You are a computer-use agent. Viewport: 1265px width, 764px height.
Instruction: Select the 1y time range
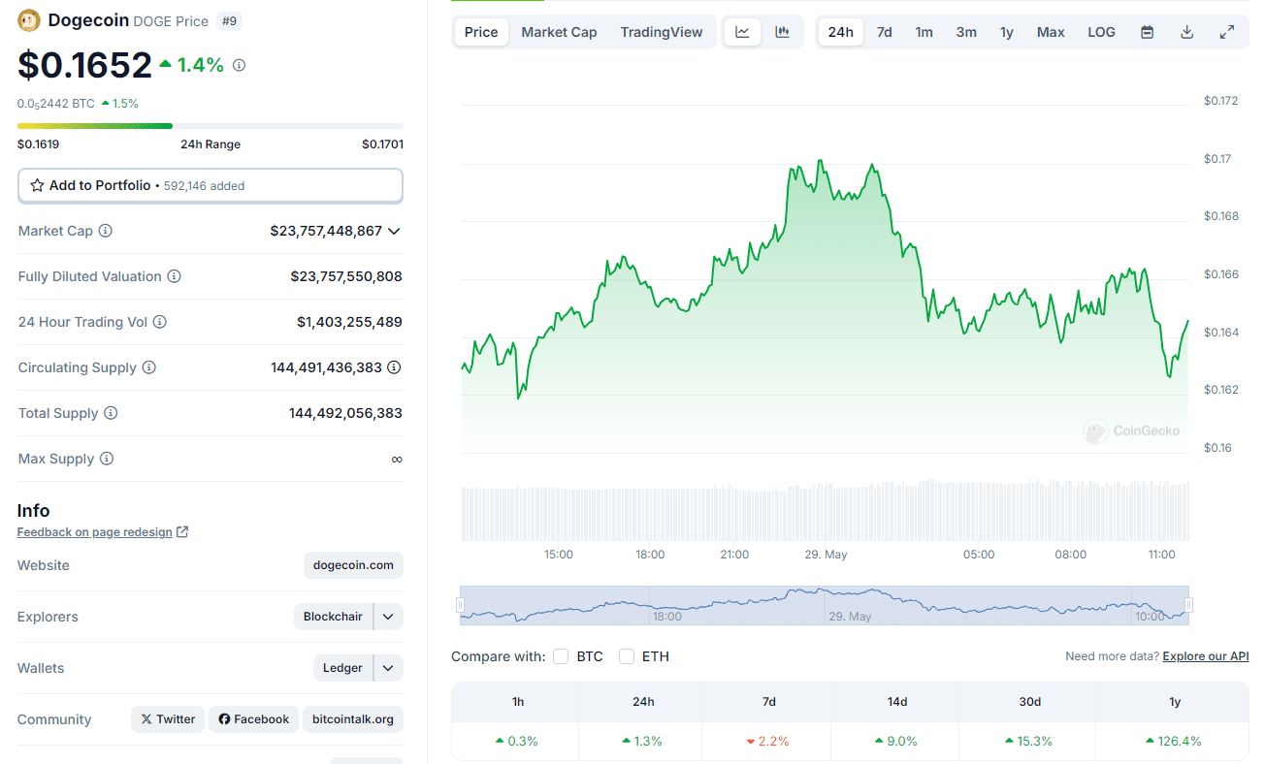pyautogui.click(x=1007, y=32)
